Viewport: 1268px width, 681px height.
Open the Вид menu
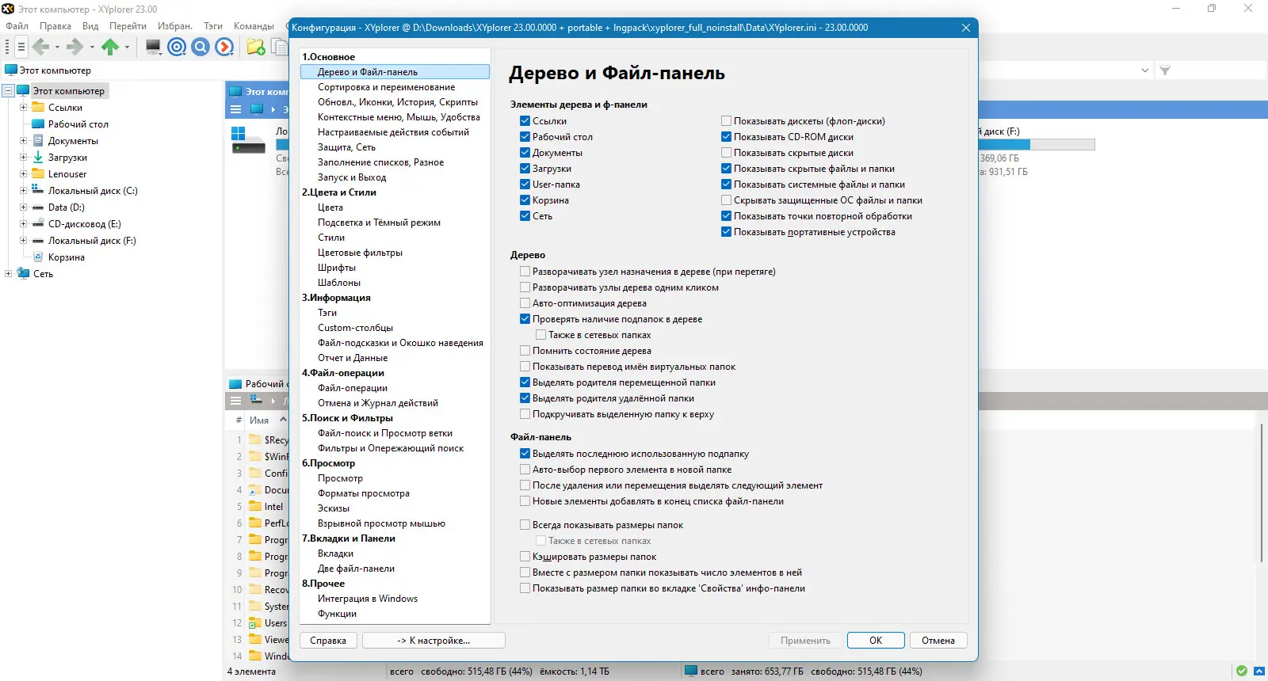[x=90, y=26]
